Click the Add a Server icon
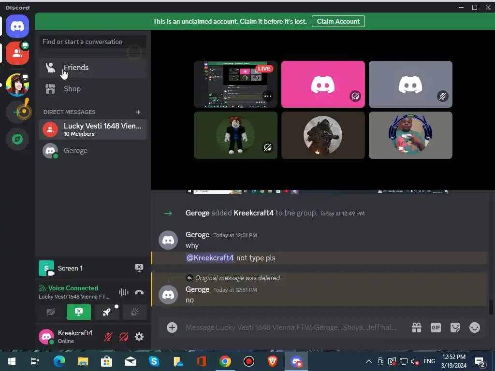 [17, 112]
